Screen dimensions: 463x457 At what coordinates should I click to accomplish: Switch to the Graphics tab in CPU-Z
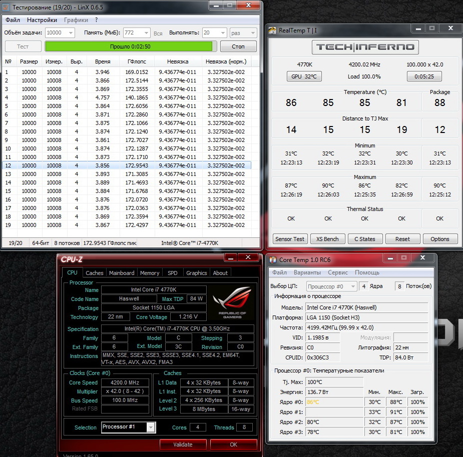point(196,273)
